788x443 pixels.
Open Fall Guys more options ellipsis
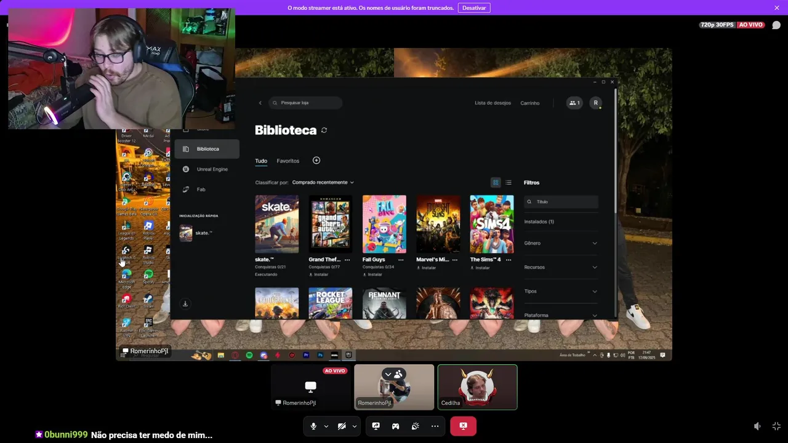[x=401, y=260]
